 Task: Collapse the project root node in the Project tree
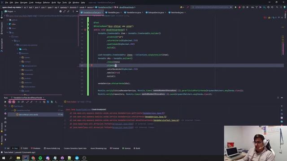click(x=5, y=16)
